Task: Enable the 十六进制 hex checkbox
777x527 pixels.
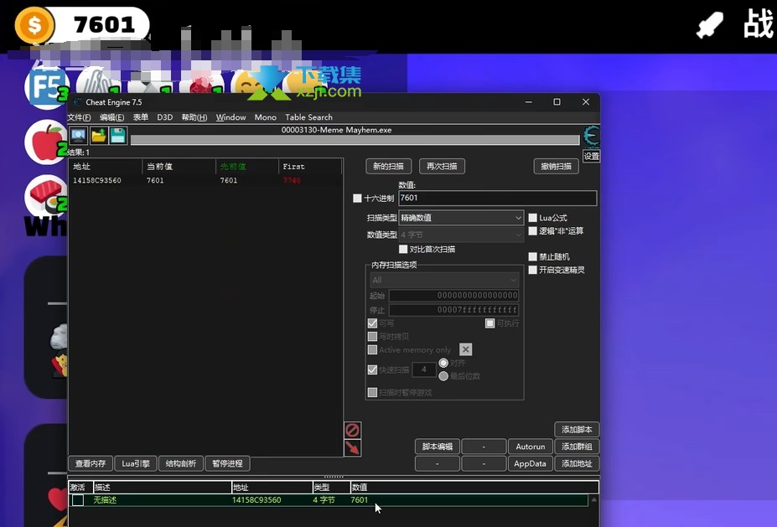Action: click(x=357, y=198)
